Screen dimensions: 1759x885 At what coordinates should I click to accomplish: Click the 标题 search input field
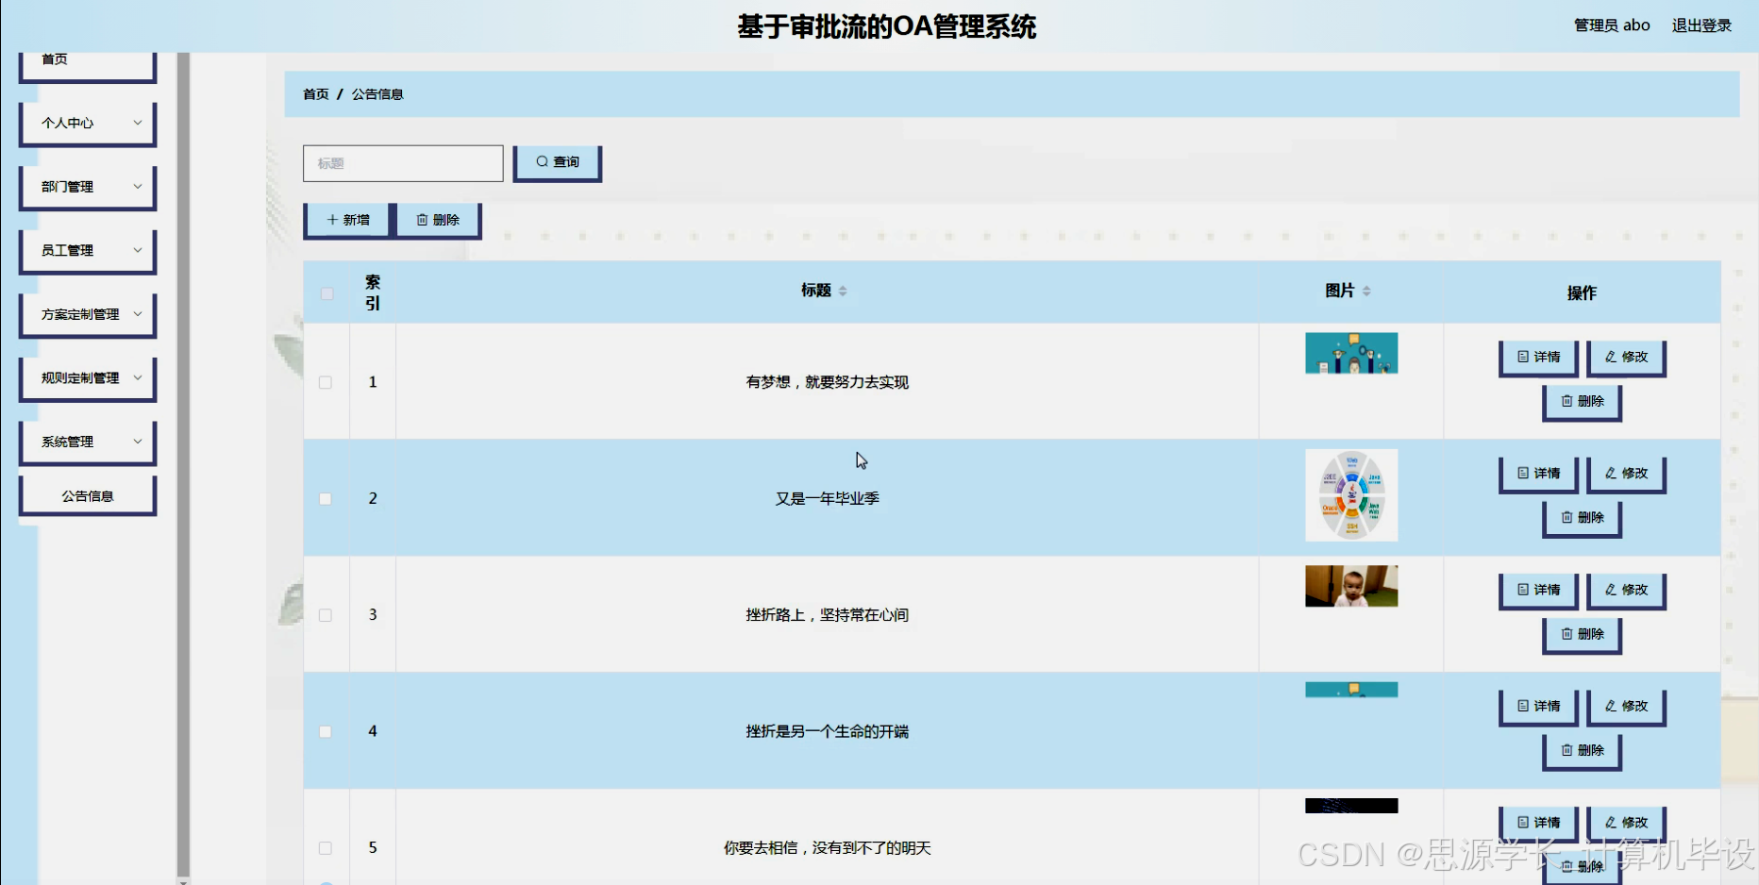(x=402, y=162)
